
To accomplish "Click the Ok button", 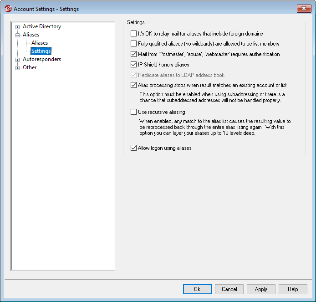I will tap(197, 289).
